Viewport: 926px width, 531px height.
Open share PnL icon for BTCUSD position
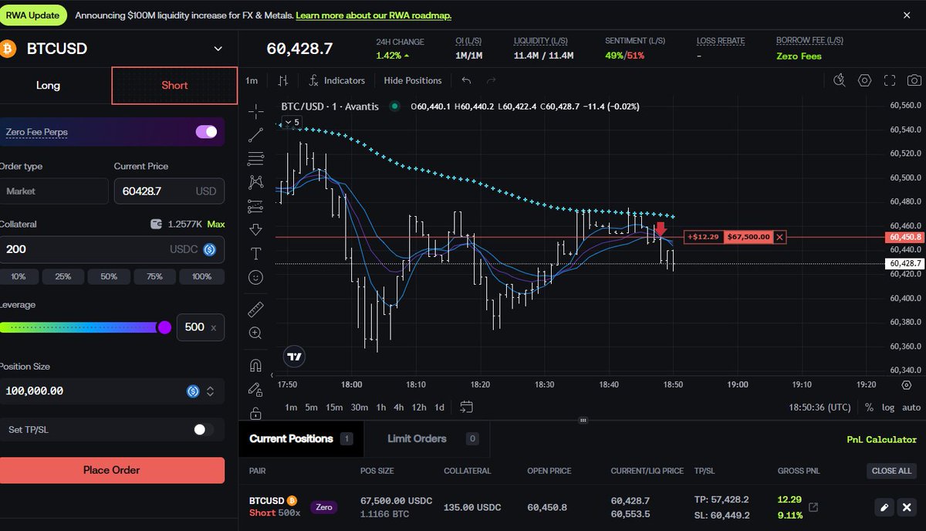[813, 507]
